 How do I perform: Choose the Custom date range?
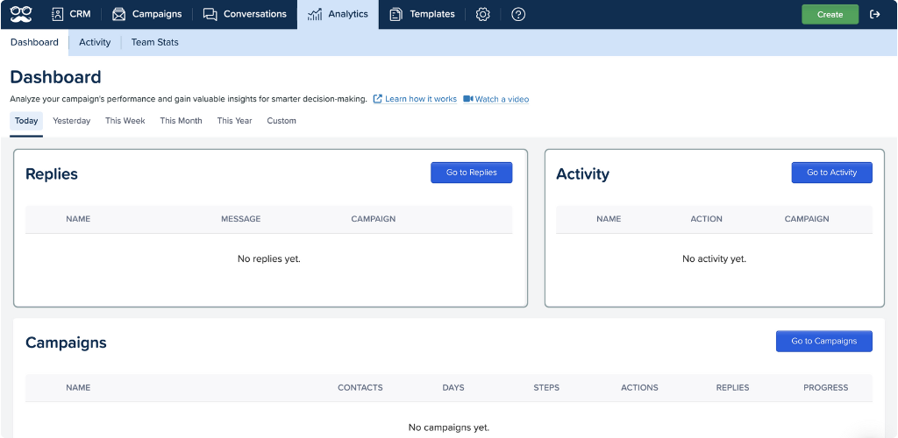click(282, 121)
